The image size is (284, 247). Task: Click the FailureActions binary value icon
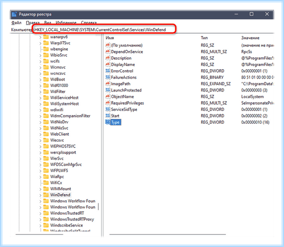[107, 77]
